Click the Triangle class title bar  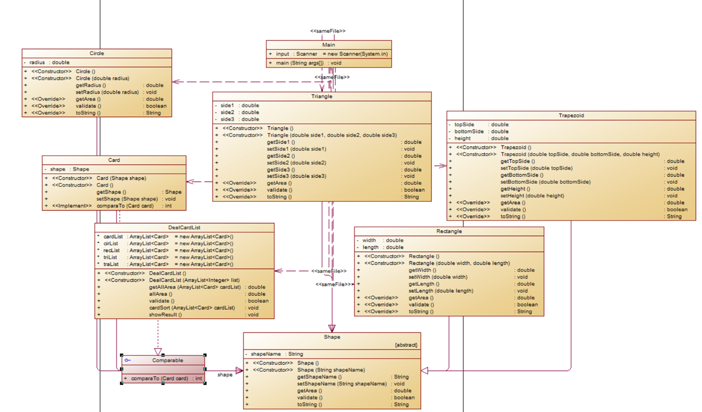coord(322,97)
